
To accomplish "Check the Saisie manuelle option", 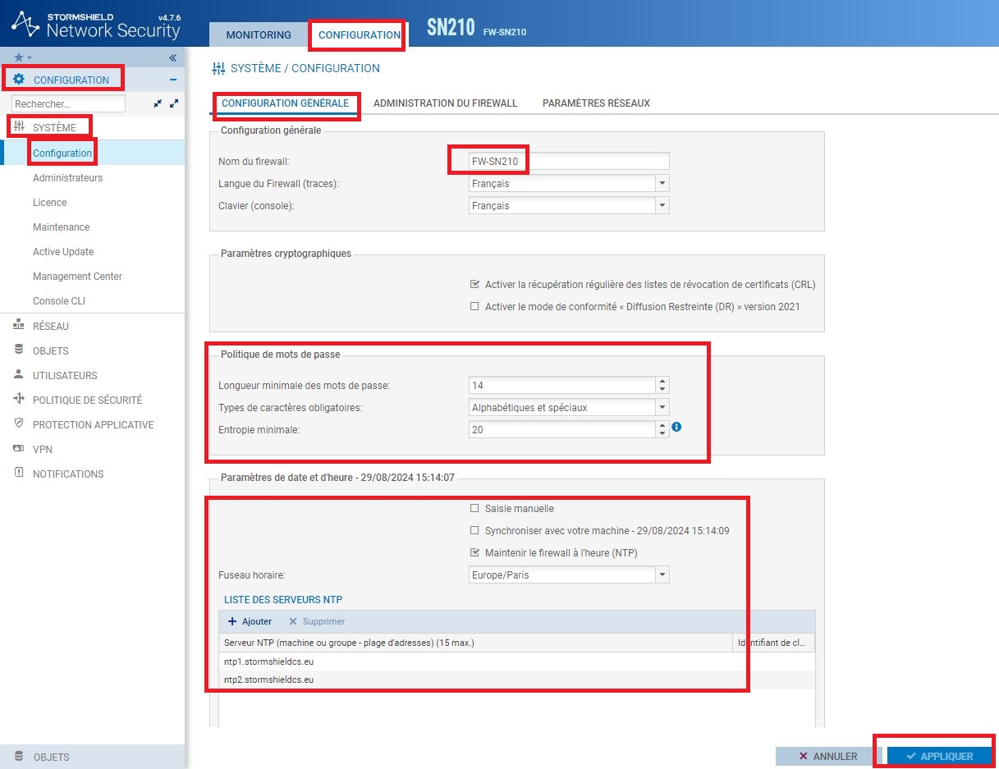I will [x=474, y=509].
